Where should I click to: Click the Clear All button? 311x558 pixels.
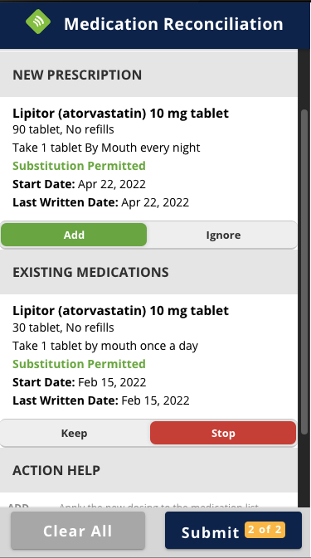point(78,531)
